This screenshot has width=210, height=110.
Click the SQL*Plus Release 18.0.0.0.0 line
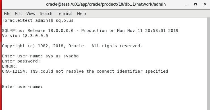(x=90, y=31)
